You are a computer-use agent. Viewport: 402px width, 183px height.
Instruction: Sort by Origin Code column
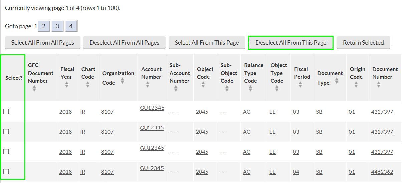[356, 84]
